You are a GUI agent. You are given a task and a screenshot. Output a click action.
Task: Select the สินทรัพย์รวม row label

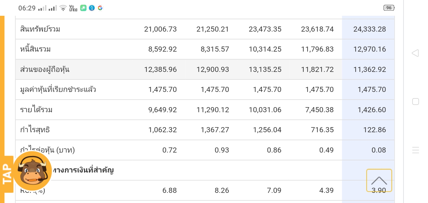click(40, 29)
